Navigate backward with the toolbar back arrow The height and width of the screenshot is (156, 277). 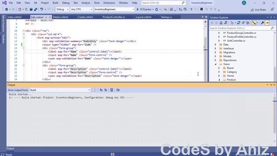[6, 10]
